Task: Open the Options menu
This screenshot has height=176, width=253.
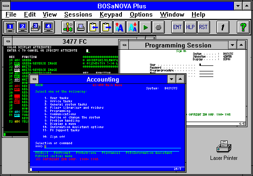Action: pyautogui.click(x=141, y=14)
